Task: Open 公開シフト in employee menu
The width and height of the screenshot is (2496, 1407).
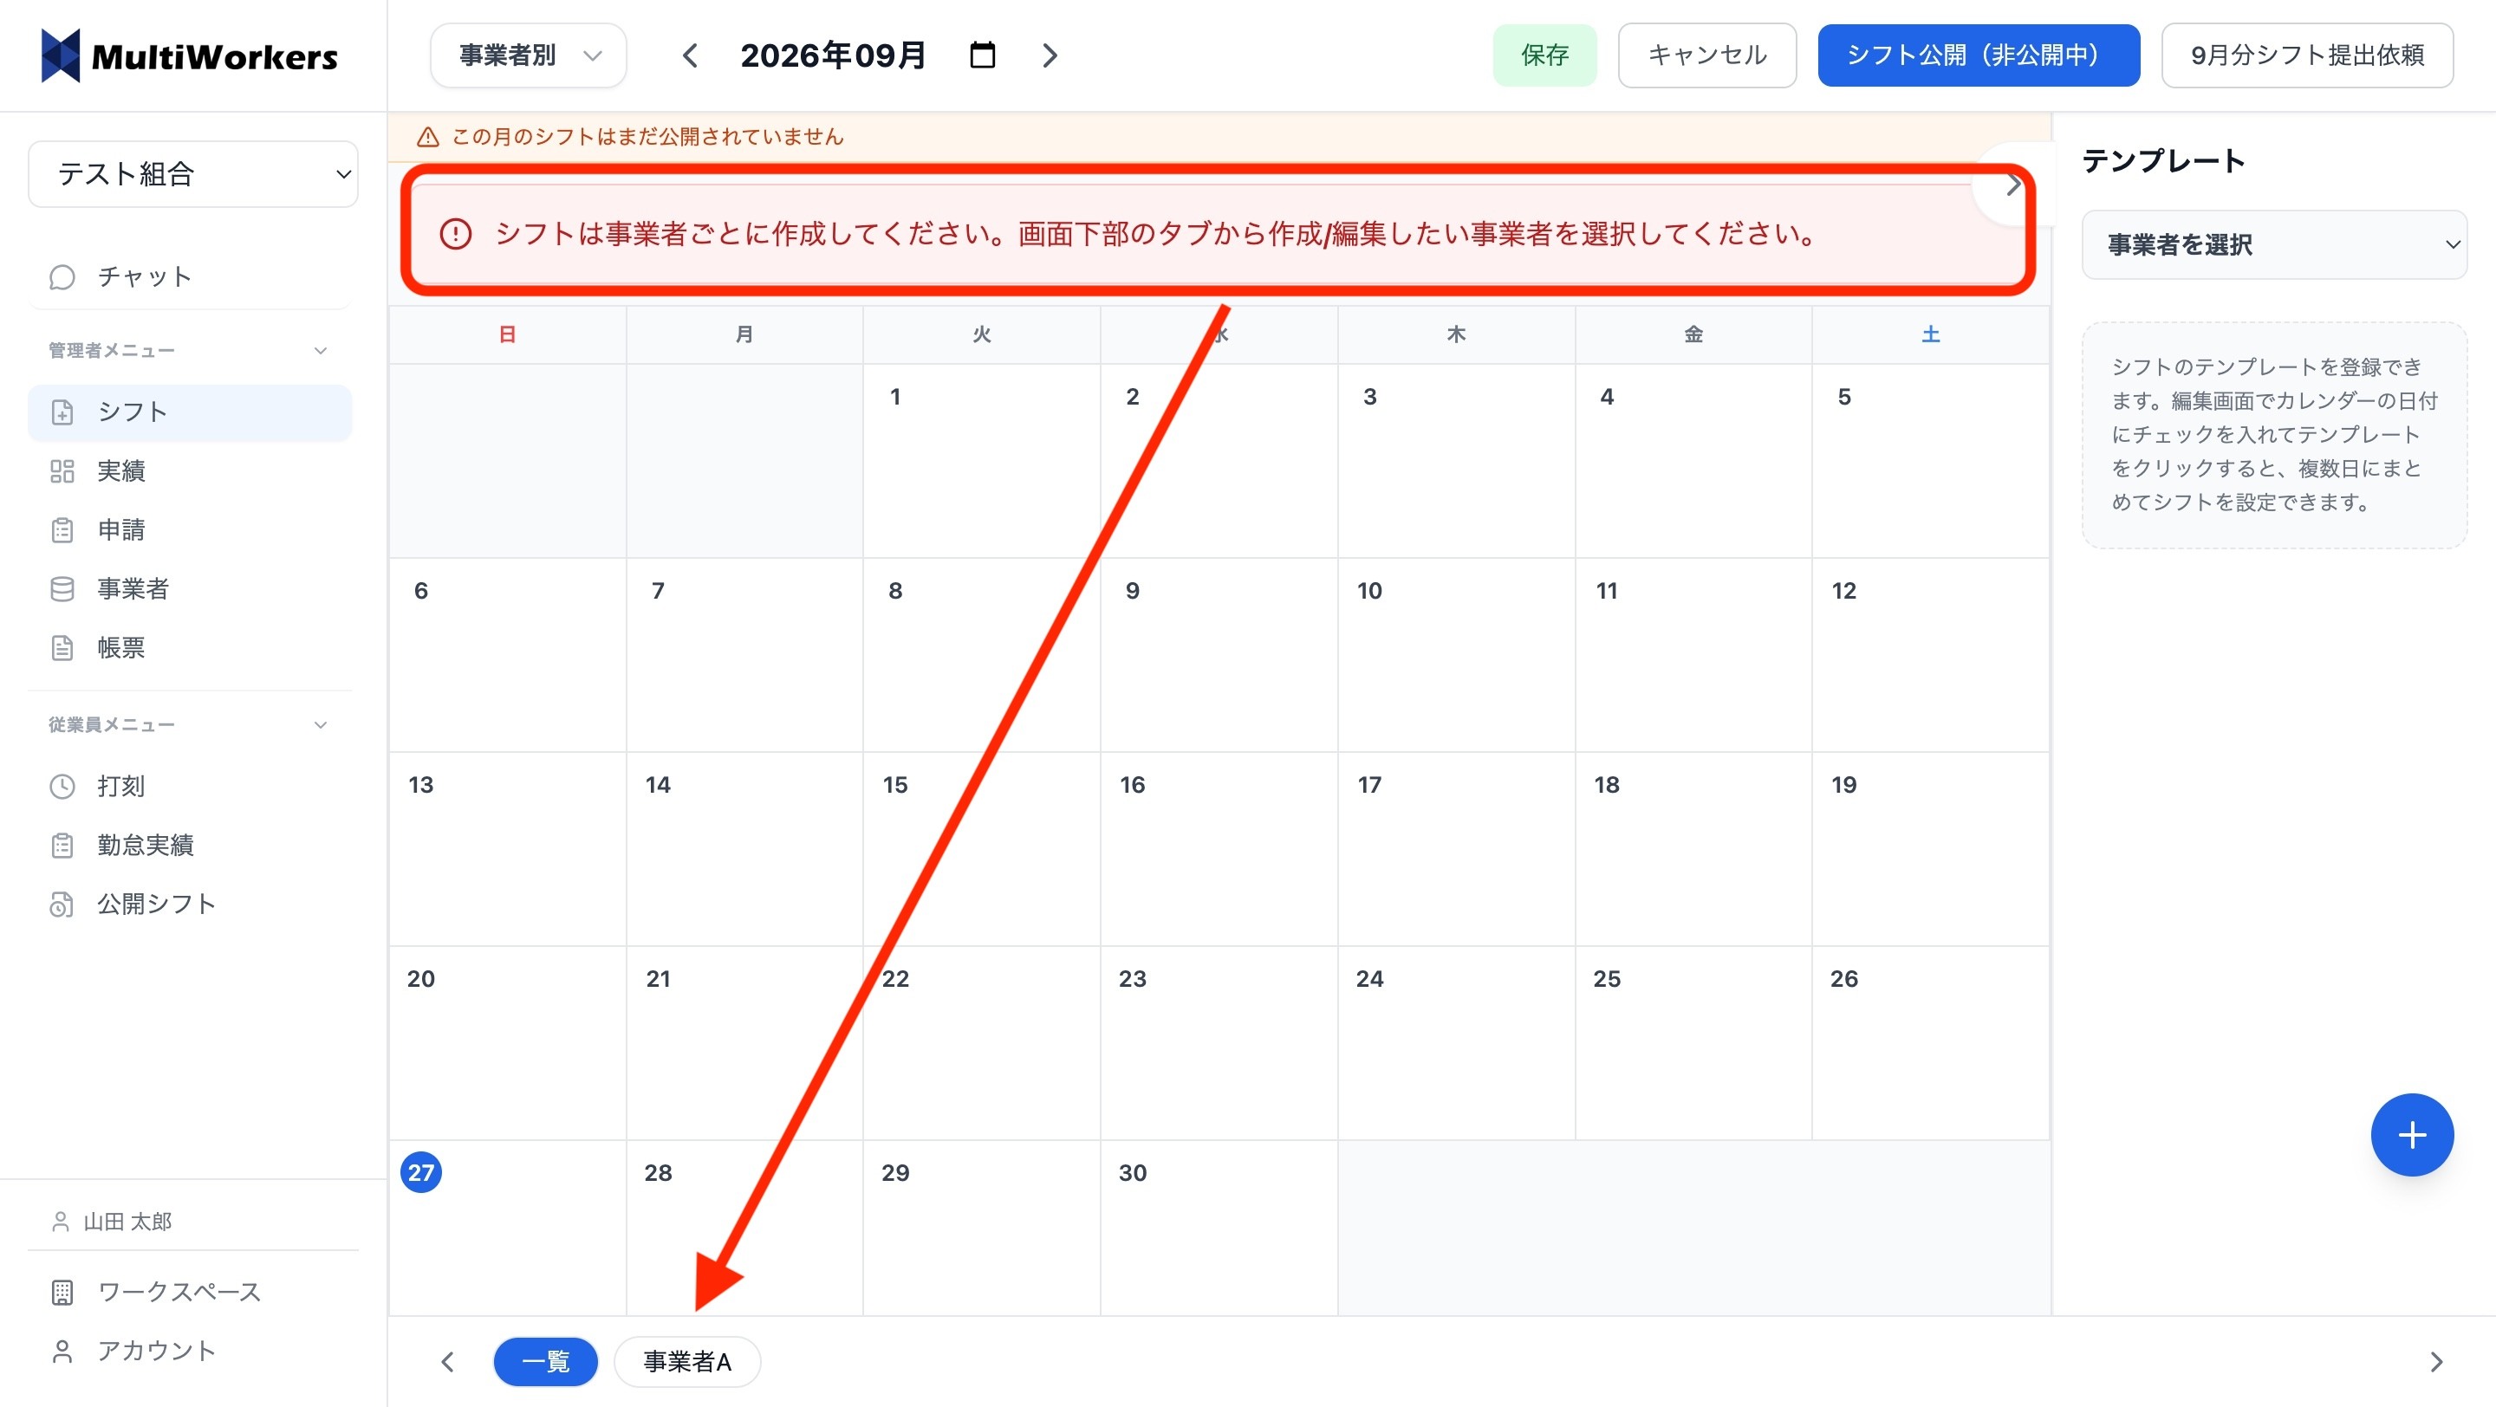Action: (x=190, y=904)
